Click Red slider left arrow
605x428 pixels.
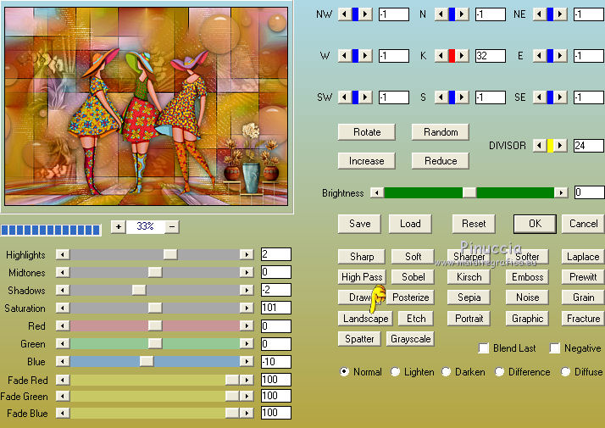(x=63, y=325)
